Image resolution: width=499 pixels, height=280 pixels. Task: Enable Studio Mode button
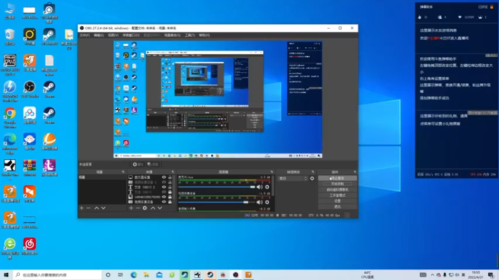point(337,195)
